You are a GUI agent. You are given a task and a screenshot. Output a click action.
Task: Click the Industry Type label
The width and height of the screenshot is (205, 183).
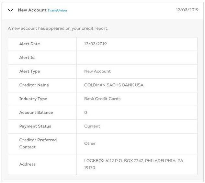tap(33, 99)
